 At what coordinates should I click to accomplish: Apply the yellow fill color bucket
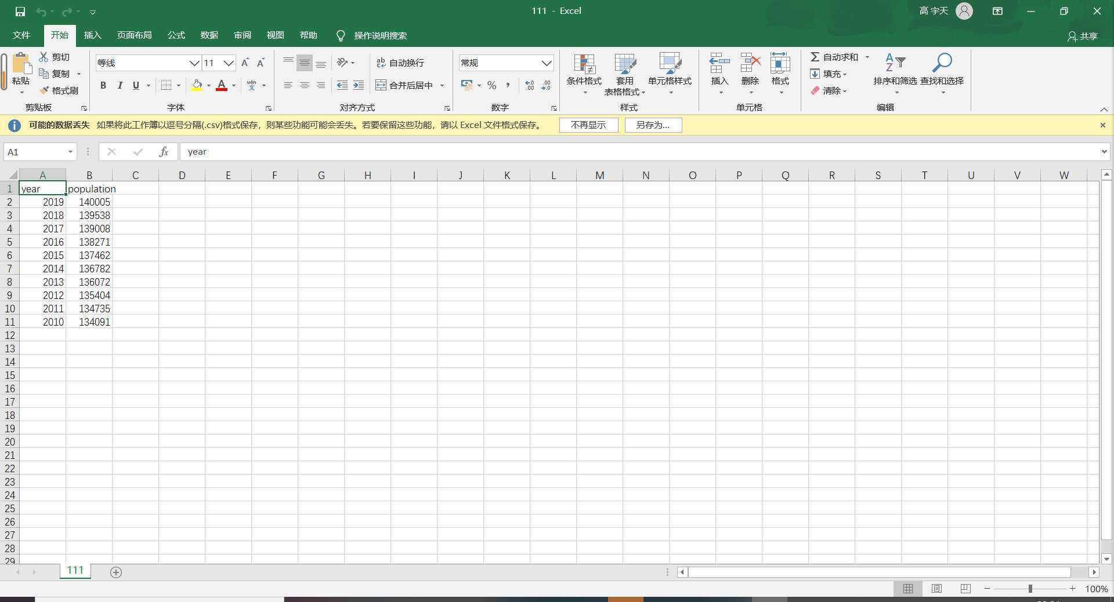[197, 85]
